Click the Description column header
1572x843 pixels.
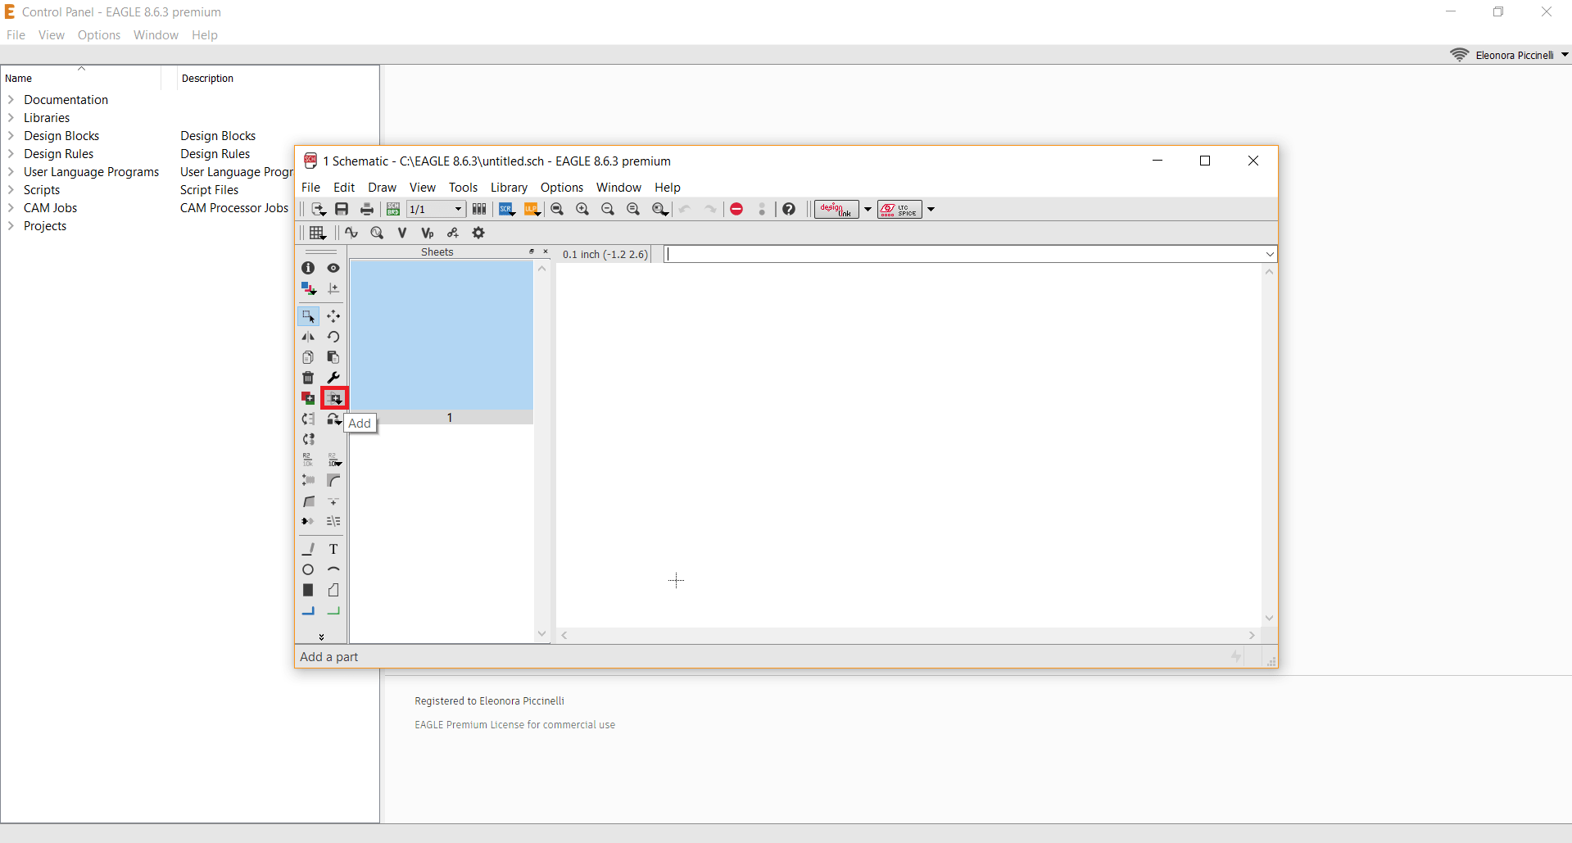(278, 78)
